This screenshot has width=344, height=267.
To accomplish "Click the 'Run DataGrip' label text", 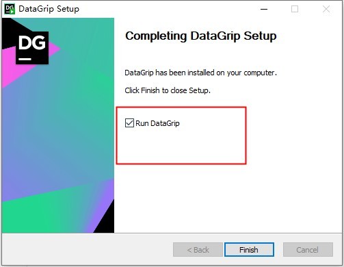I will coord(157,123).
